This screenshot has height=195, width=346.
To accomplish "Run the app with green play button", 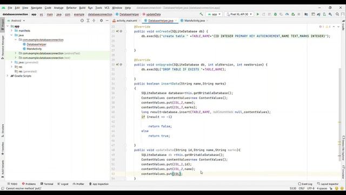I will (257, 14).
